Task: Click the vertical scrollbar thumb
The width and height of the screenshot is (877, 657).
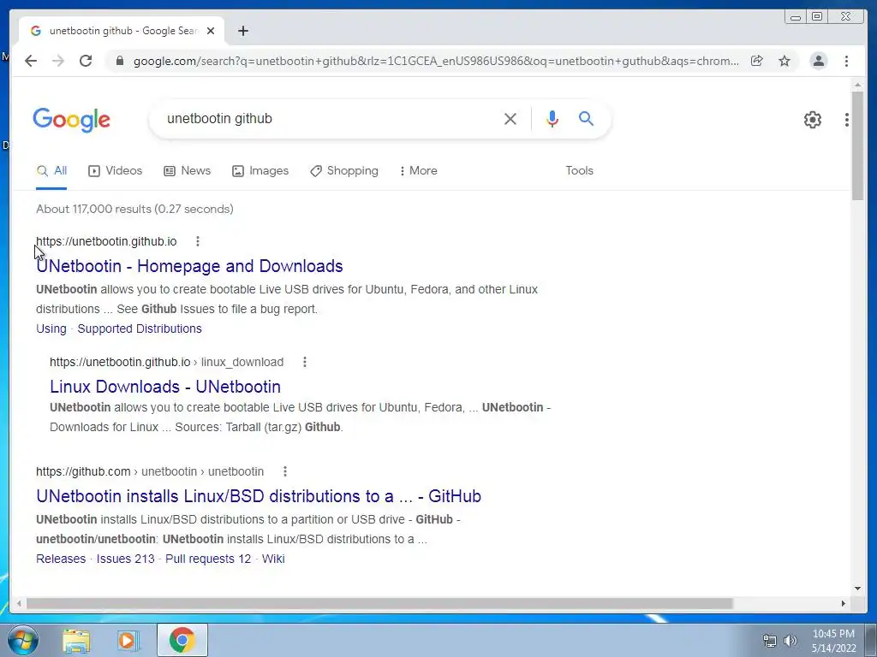Action: point(857,145)
